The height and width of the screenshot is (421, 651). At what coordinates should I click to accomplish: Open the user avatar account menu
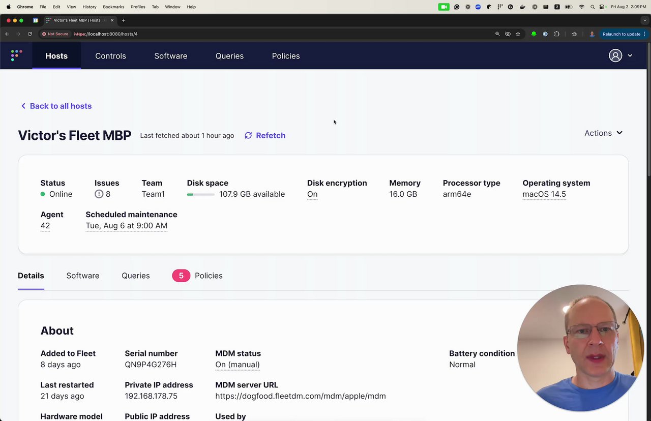(x=615, y=55)
